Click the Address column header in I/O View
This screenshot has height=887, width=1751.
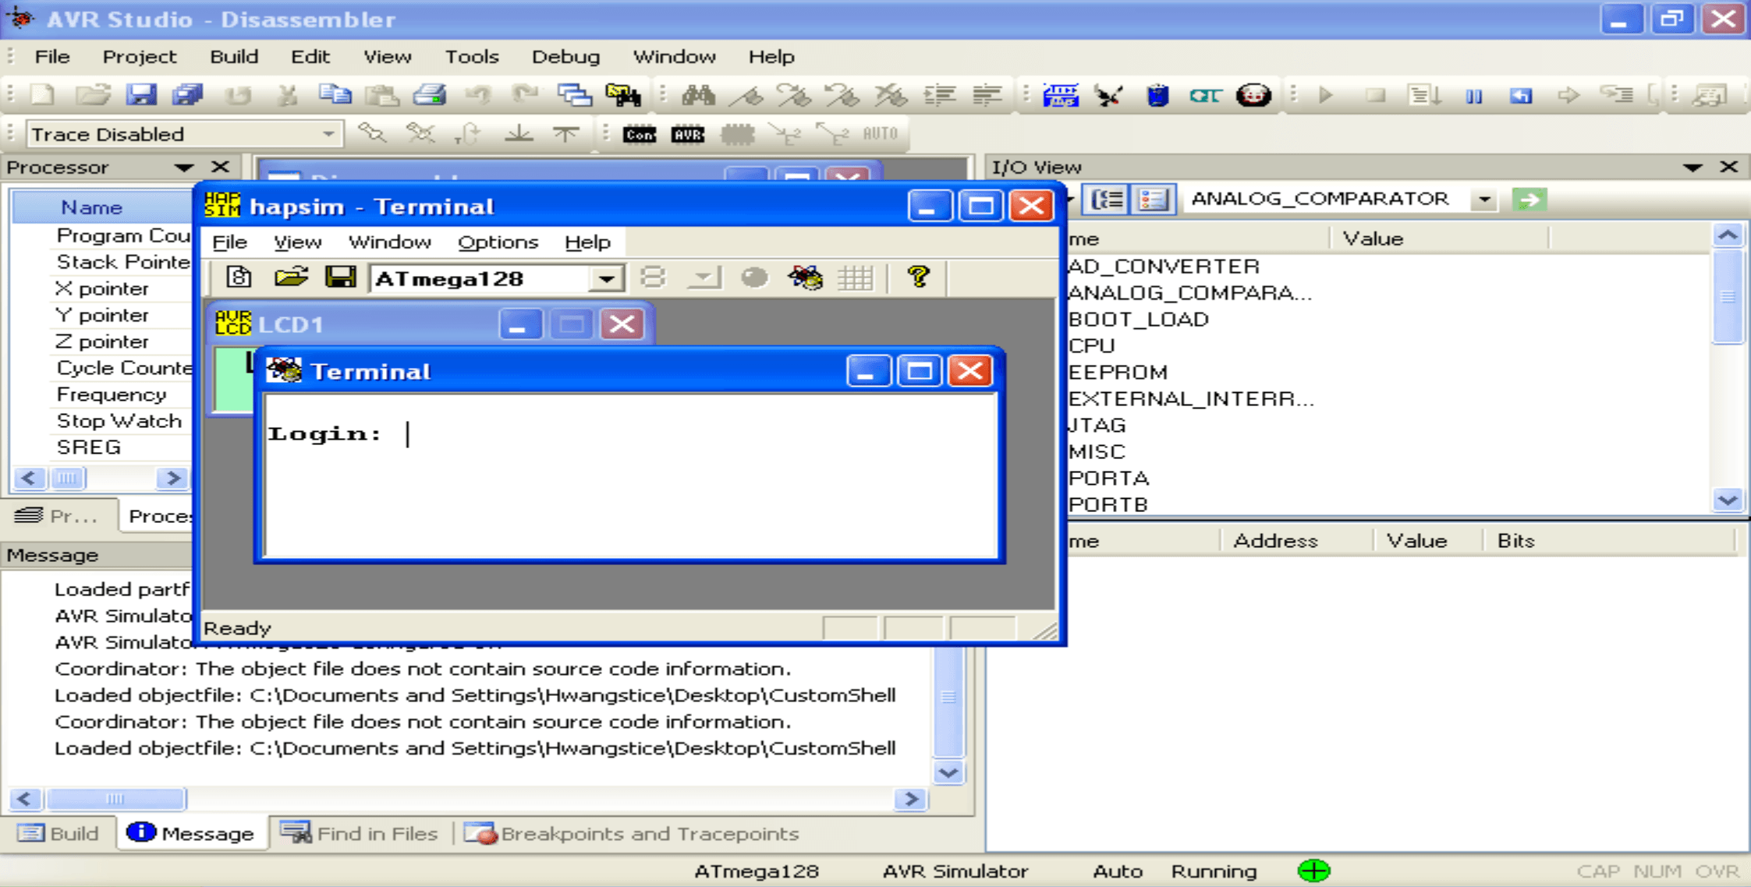point(1295,541)
